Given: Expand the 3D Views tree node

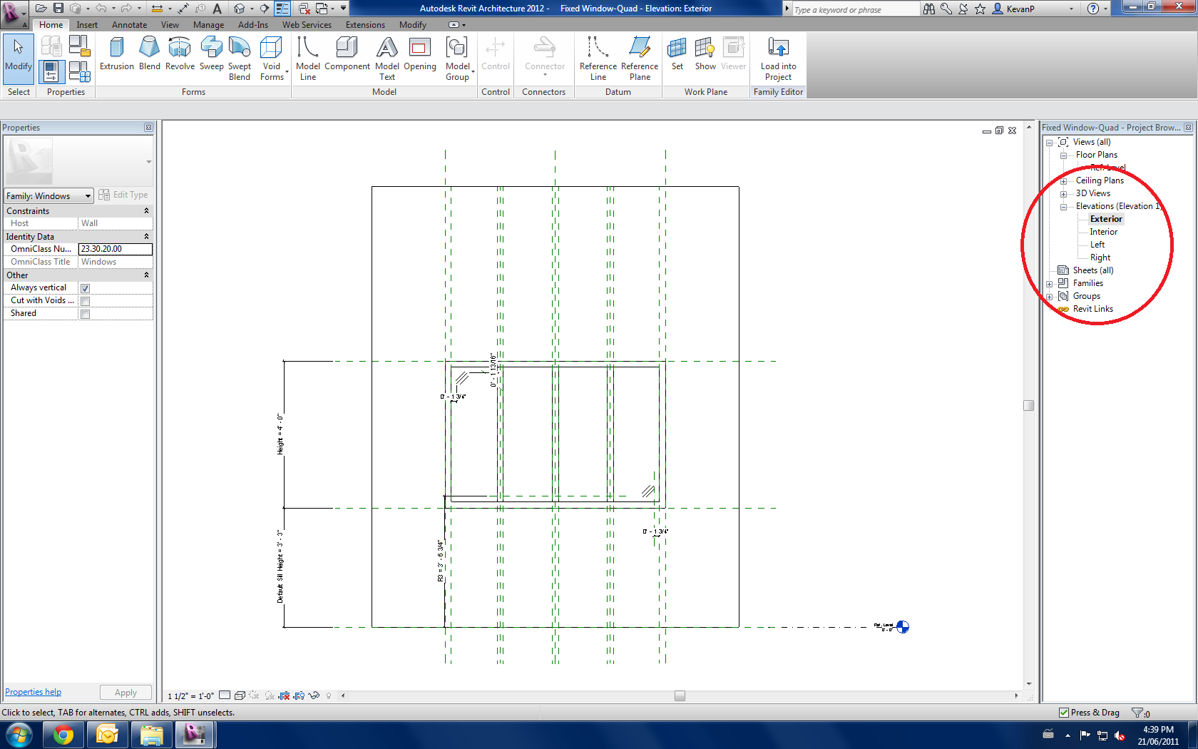Looking at the screenshot, I should [x=1063, y=194].
